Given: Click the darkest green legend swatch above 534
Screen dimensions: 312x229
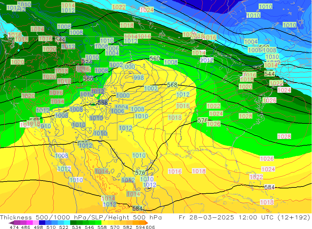Looking at the screenshot, I should tap(73, 223).
